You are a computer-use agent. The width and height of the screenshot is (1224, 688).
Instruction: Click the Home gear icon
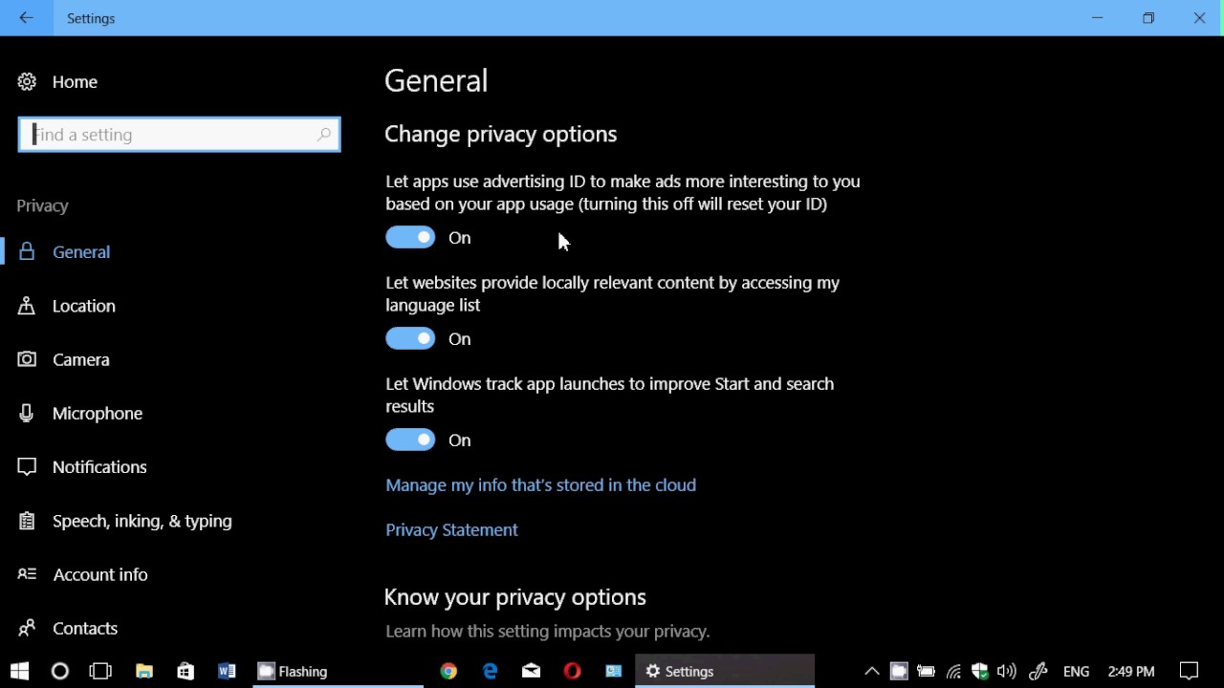[x=27, y=82]
